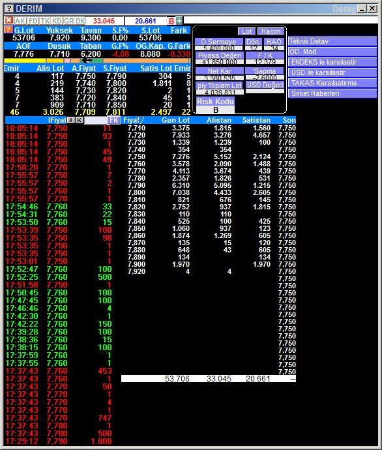This screenshot has height=450, width=382.
Task: Toggle the FK button in trade header
Action: [114, 120]
